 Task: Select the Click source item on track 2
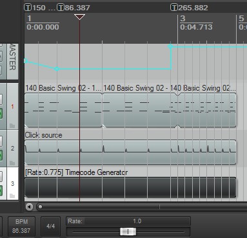pyautogui.click(x=130, y=152)
